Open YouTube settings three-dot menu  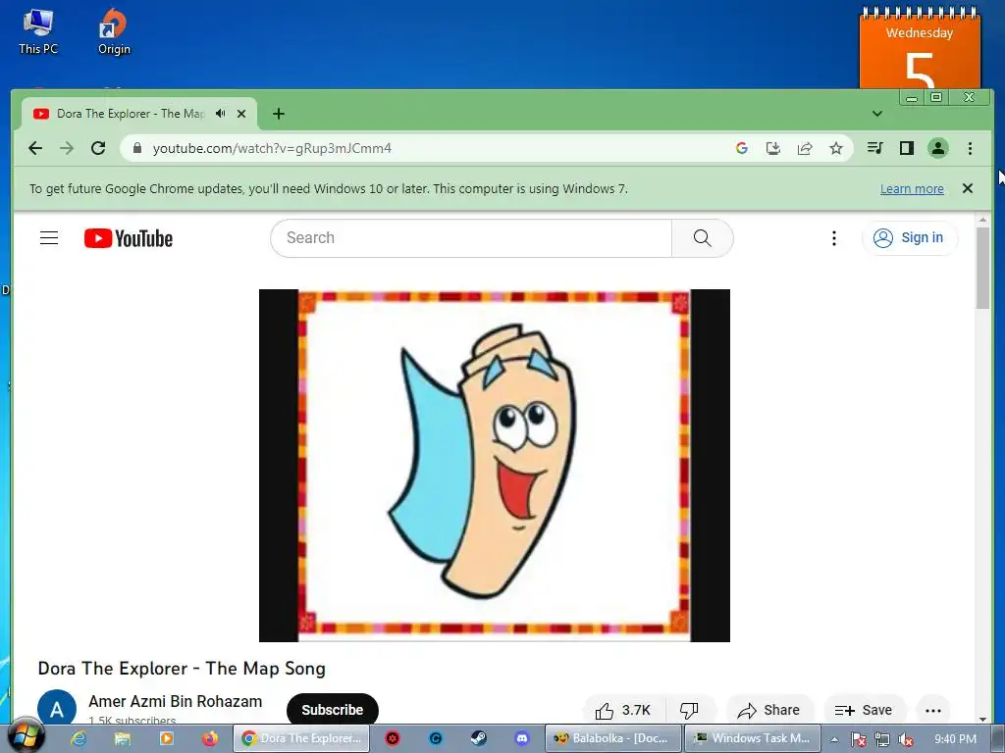tap(833, 238)
